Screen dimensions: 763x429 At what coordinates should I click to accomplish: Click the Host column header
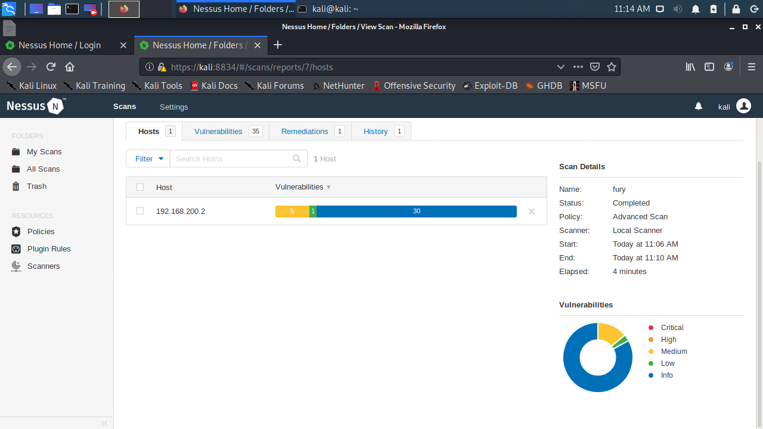tap(164, 187)
